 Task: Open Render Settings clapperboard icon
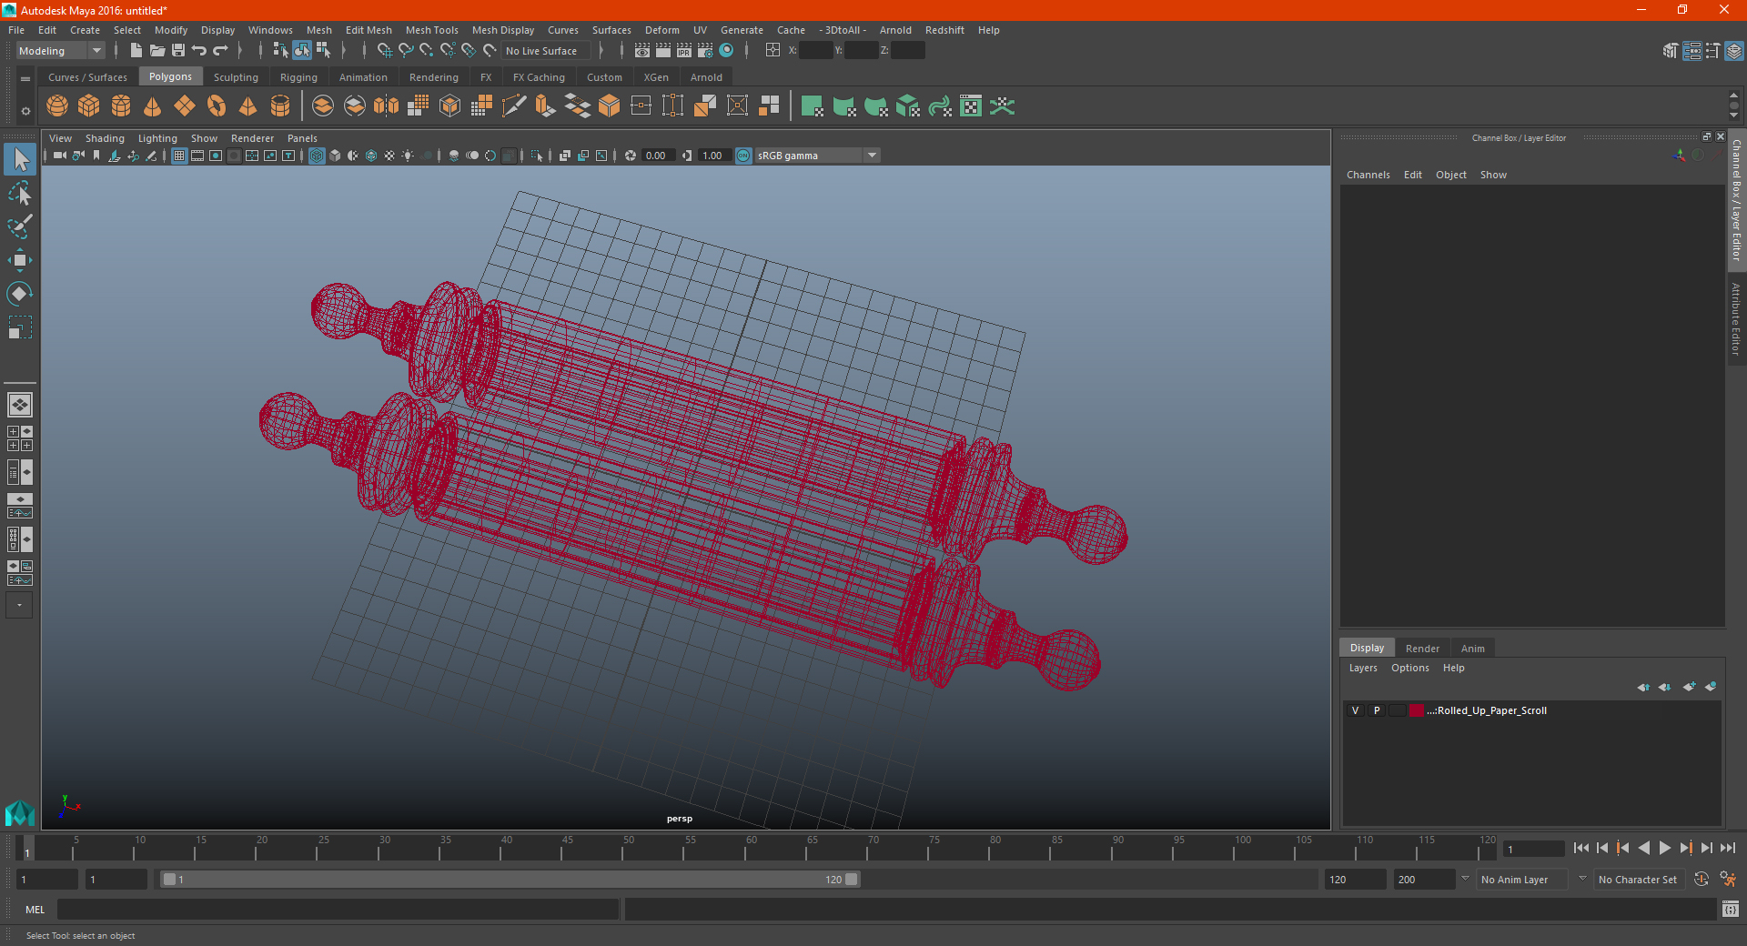click(x=705, y=51)
